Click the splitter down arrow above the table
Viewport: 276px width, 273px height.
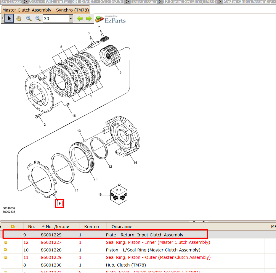point(203,221)
